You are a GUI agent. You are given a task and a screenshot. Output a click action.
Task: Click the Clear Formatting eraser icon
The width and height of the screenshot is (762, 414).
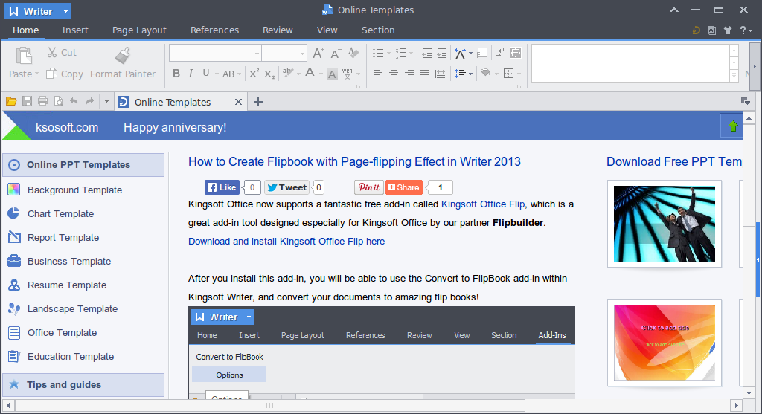coord(353,53)
